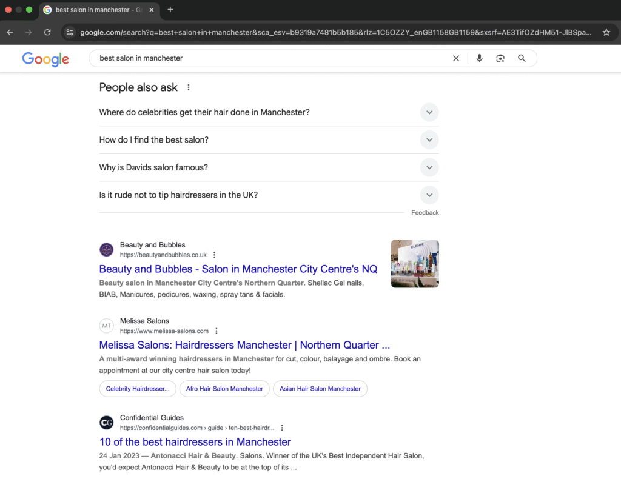Open Google Lens image search
This screenshot has width=621, height=490.
tap(500, 58)
